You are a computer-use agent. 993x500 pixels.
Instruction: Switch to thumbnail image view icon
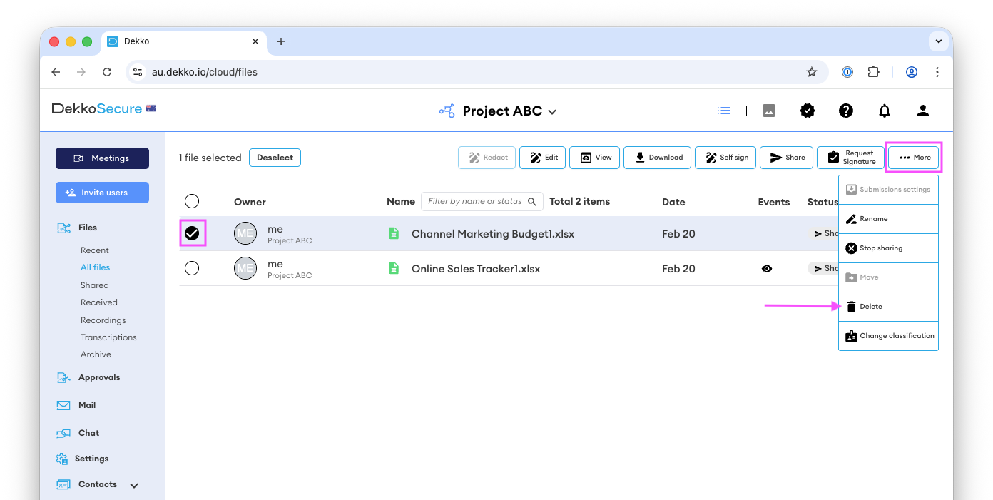[769, 111]
